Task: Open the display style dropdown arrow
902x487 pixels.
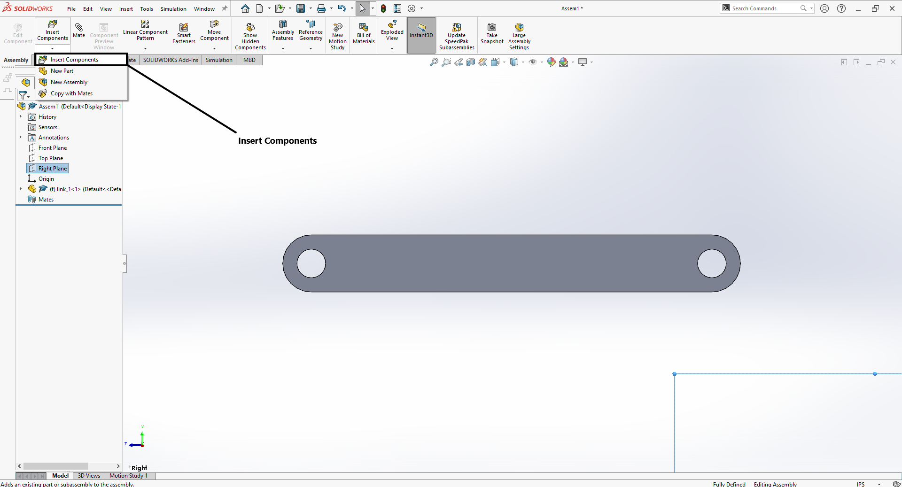Action: 523,62
